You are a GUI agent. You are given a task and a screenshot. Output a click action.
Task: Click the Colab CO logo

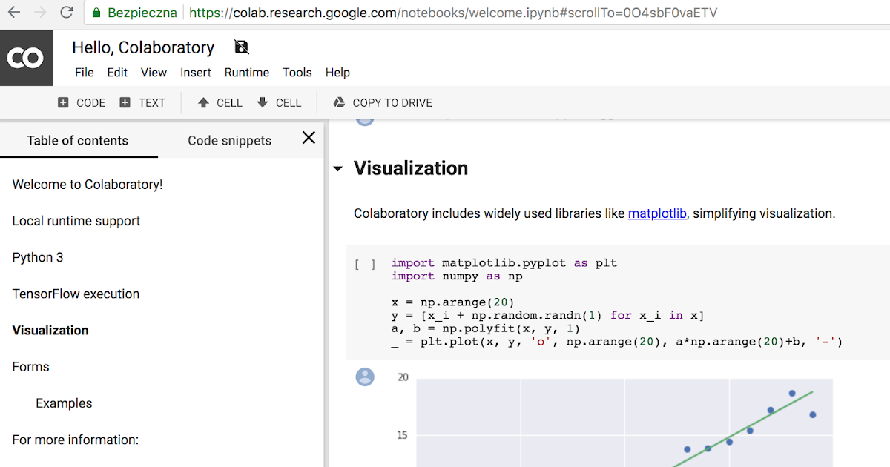tap(26, 57)
